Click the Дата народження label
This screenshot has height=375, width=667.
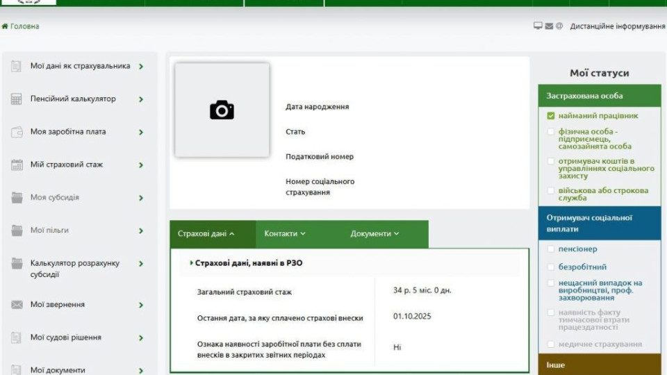click(317, 107)
